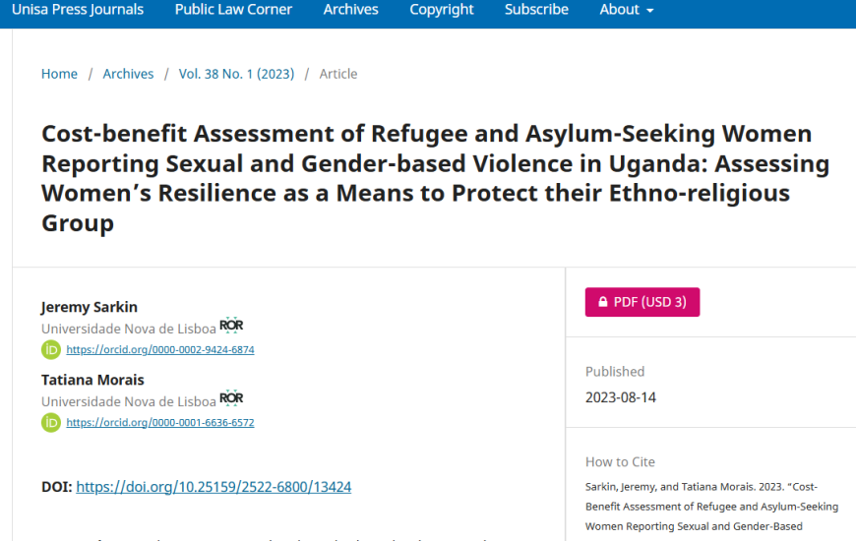Open Jeremy Sarkin's ORCID profile link
856x541 pixels.
160,349
